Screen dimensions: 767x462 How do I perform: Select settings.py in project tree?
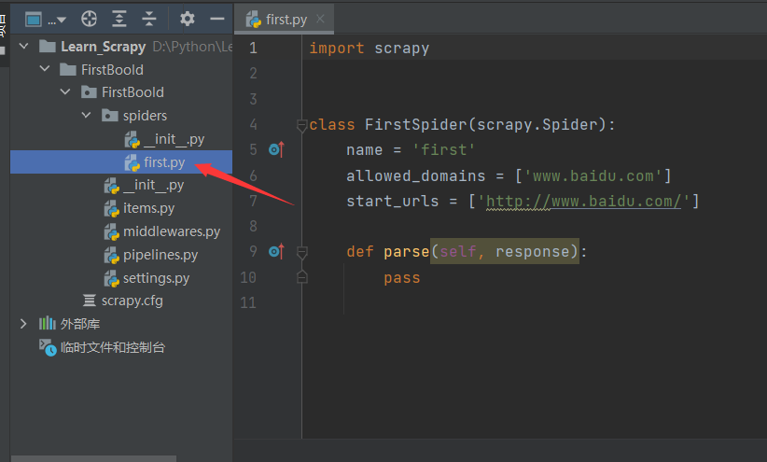click(156, 278)
